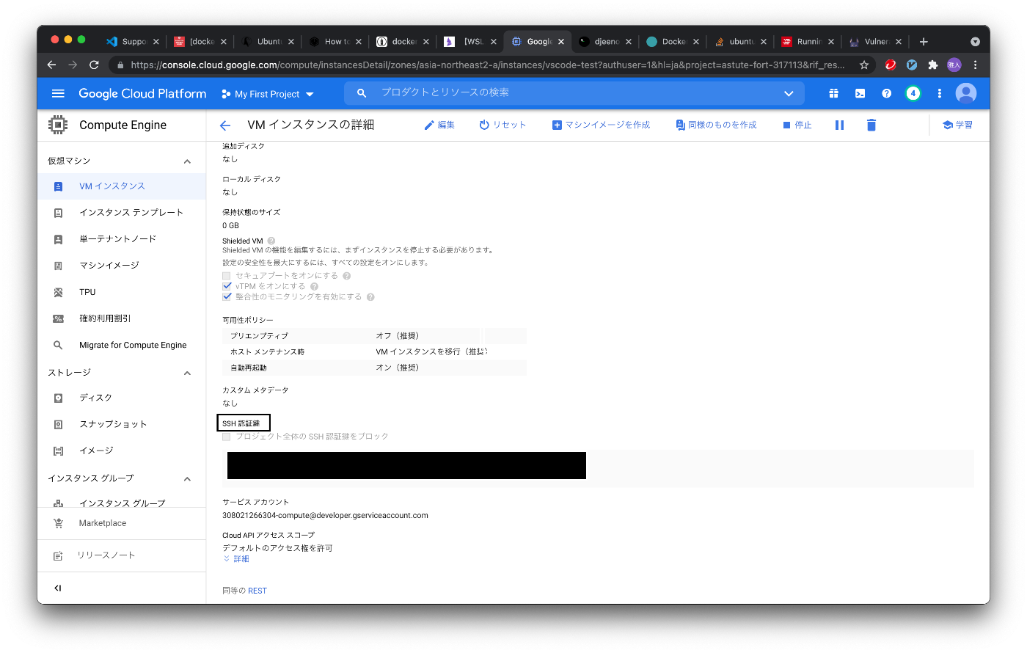This screenshot has width=1027, height=653.
Task: Activate Cloud Shell terminal icon
Action: tap(860, 93)
